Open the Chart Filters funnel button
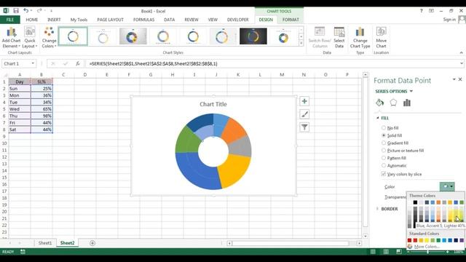Image resolution: width=466 pixels, height=262 pixels. coord(304,127)
